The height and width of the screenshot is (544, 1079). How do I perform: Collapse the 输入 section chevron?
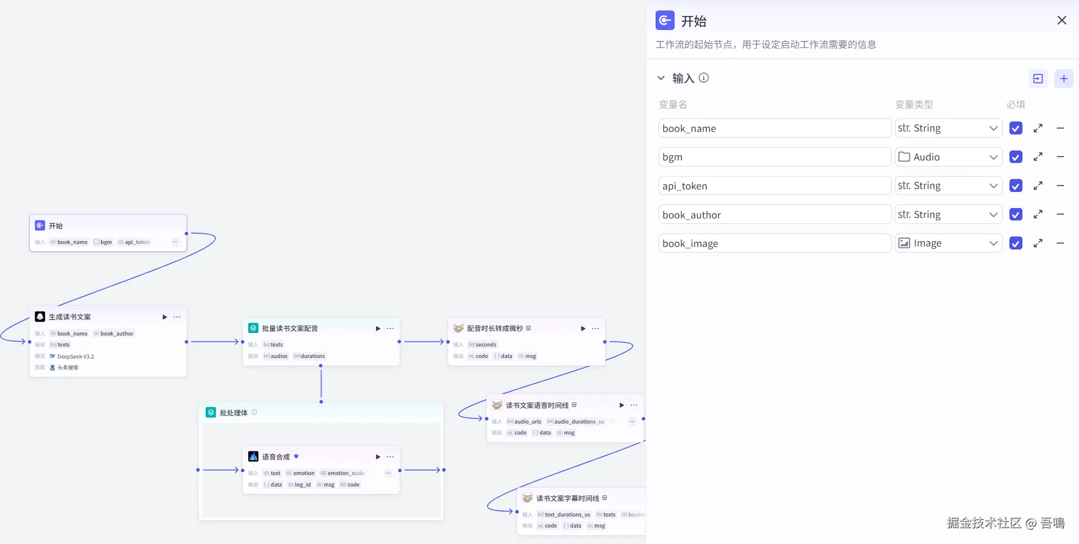[661, 78]
